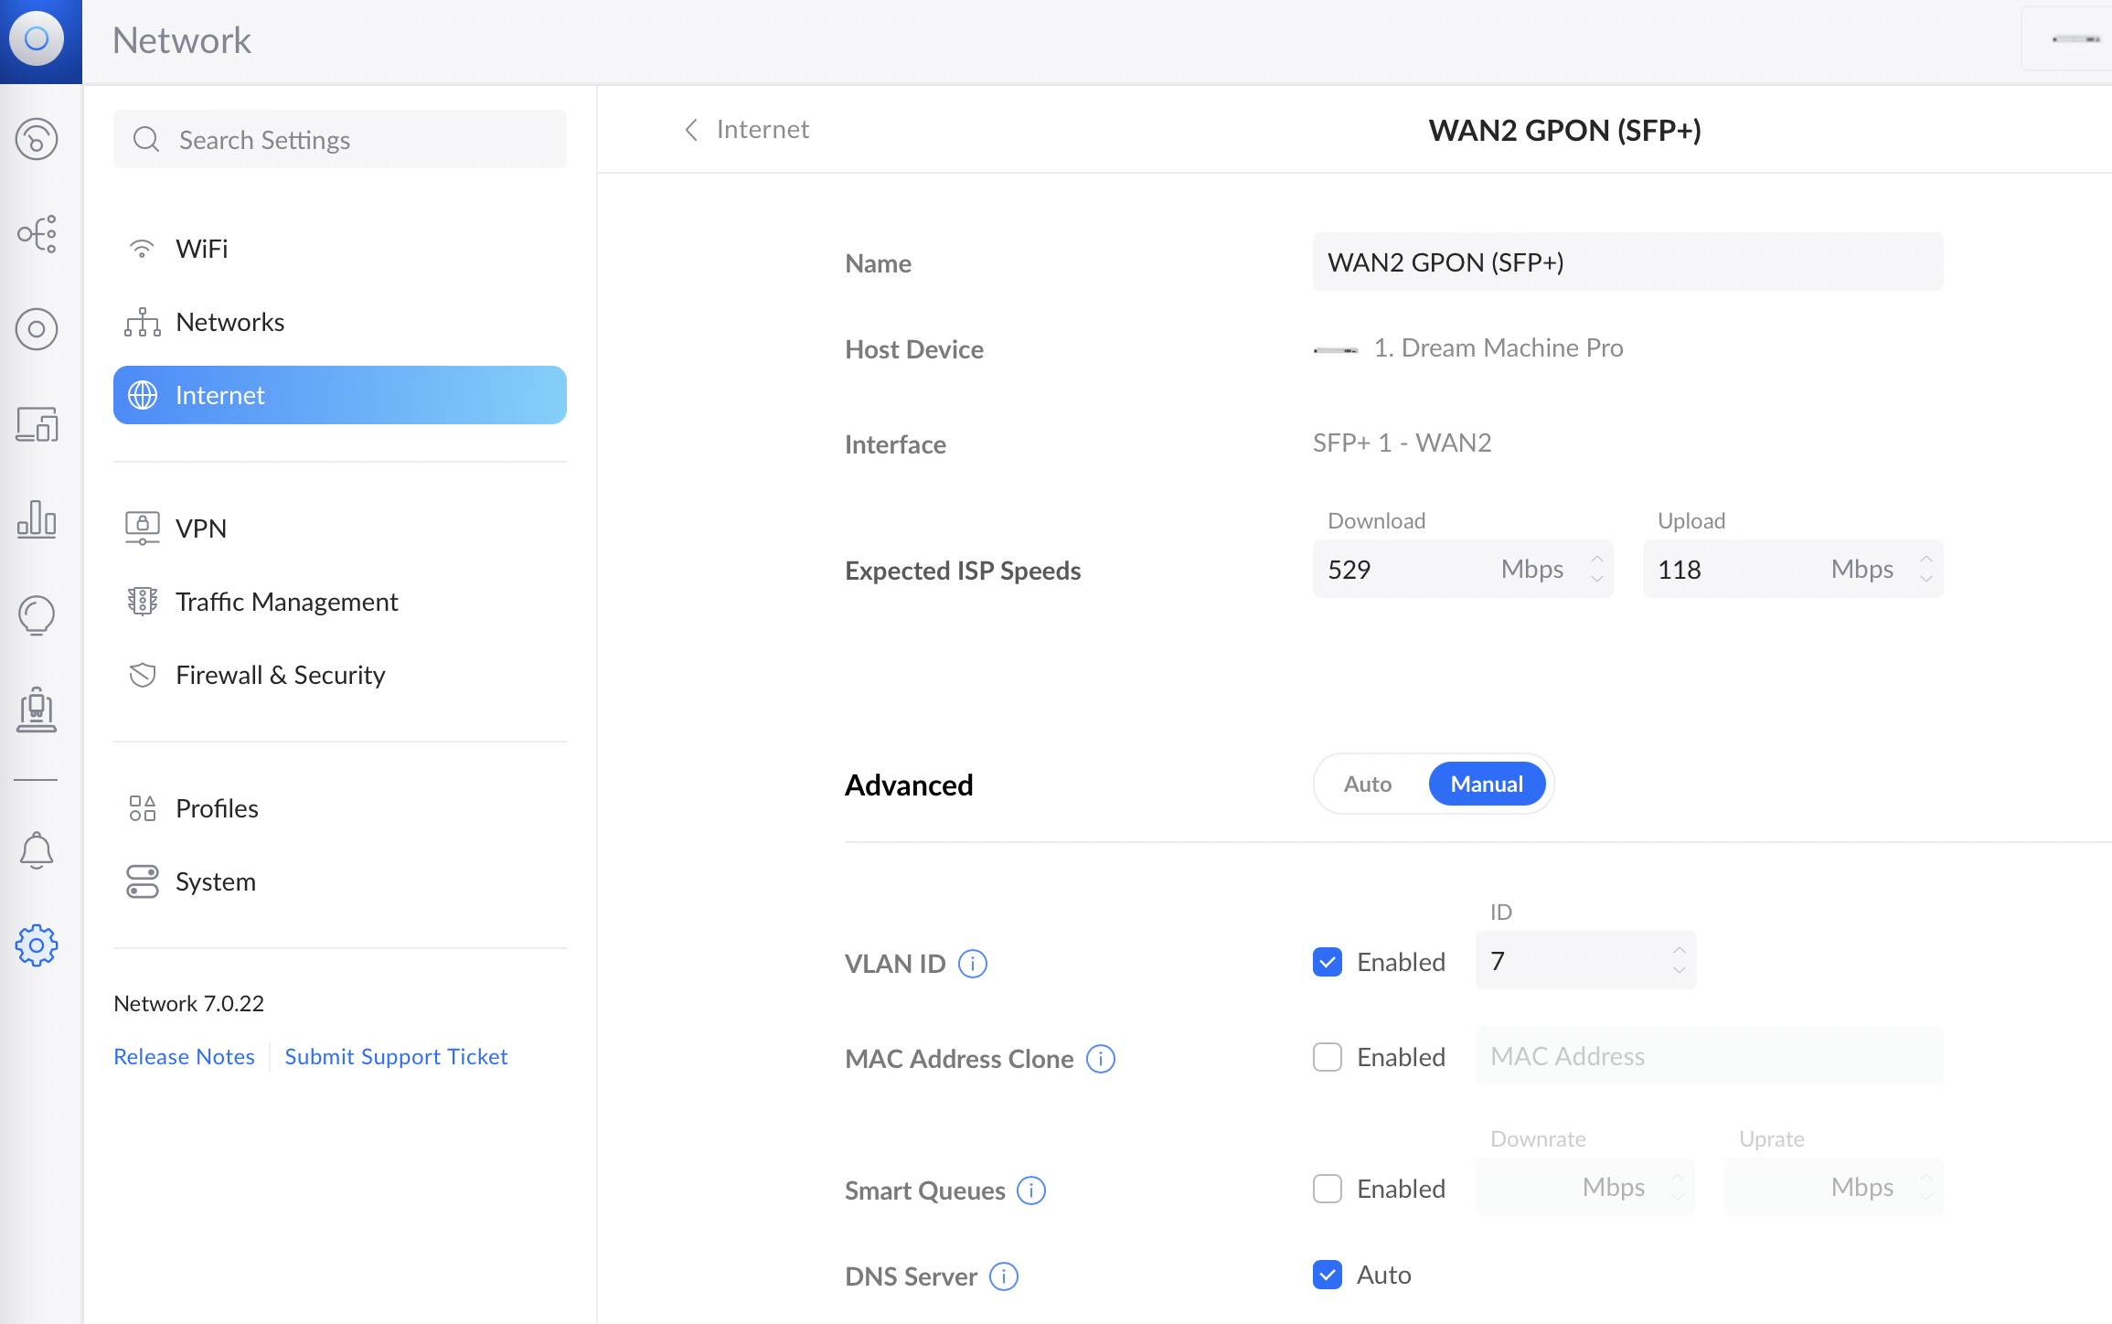Show MAC Address Clone info icon
This screenshot has height=1324, width=2112.
(x=1101, y=1059)
